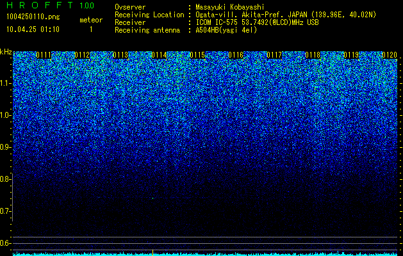Click the 0120 time marker
403x256 pixels.
pos(390,55)
